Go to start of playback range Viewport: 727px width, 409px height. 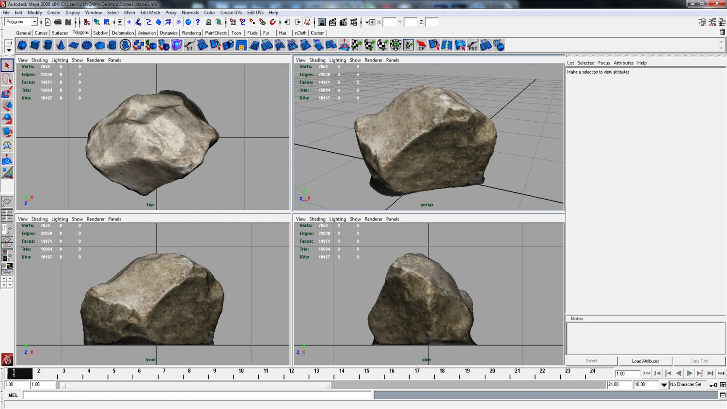click(647, 374)
